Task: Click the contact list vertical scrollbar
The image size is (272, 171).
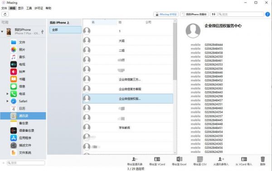Action: [175, 51]
